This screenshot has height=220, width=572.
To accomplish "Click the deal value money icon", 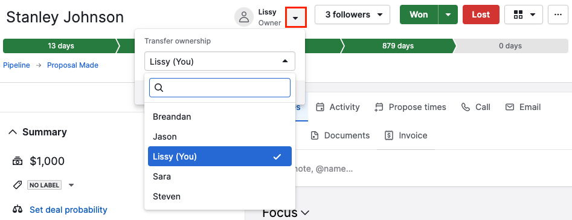I will 17,161.
